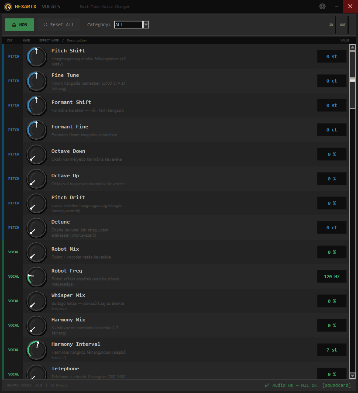Image resolution: width=358 pixels, height=393 pixels.
Task: Click the 'VALUE' column header
Action: (x=345, y=40)
